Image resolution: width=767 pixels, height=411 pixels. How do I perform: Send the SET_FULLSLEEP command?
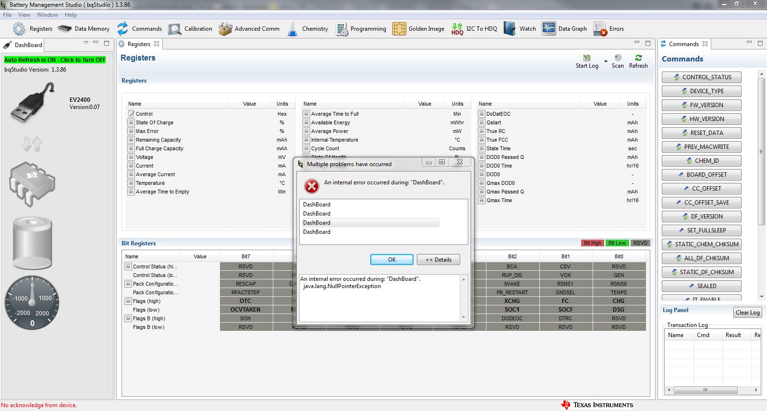point(702,230)
